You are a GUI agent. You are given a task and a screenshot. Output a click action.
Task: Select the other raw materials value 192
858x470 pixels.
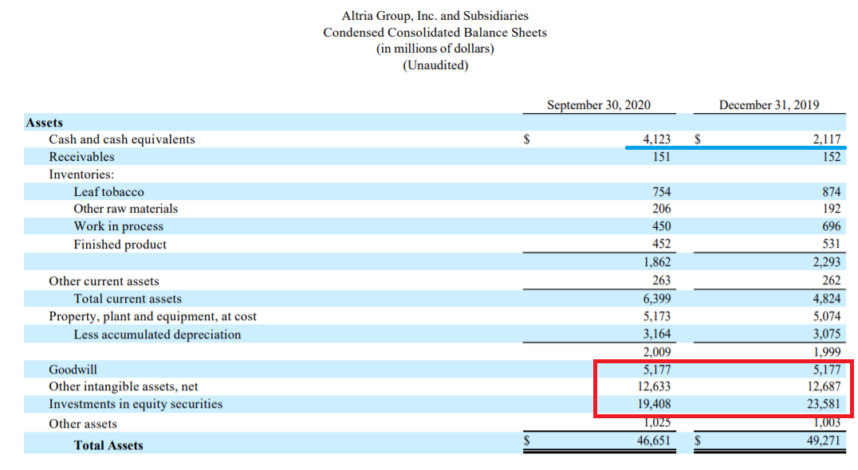(831, 209)
